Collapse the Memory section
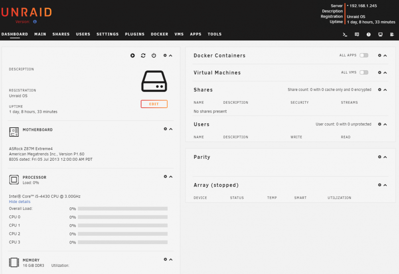Image resolution: width=399 pixels, height=274 pixels. [171, 259]
